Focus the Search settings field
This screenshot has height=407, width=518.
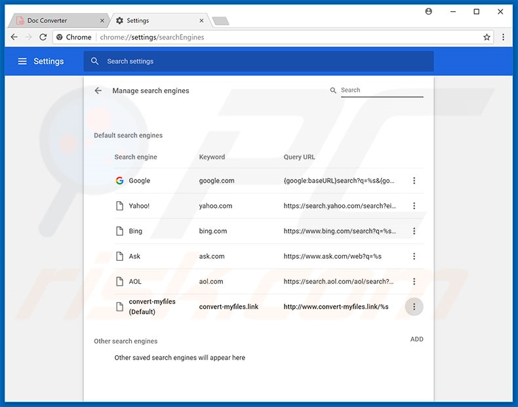tap(262, 62)
